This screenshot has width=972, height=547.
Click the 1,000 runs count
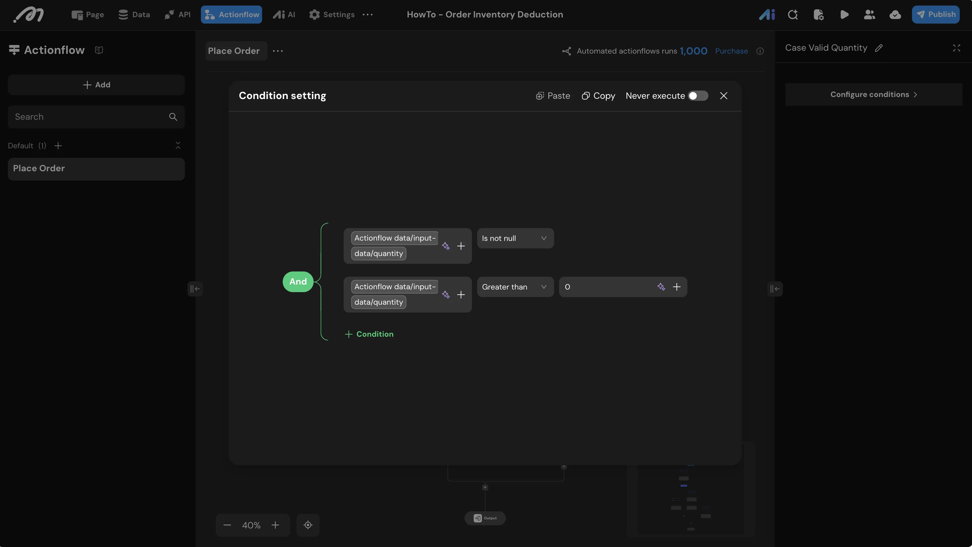694,51
